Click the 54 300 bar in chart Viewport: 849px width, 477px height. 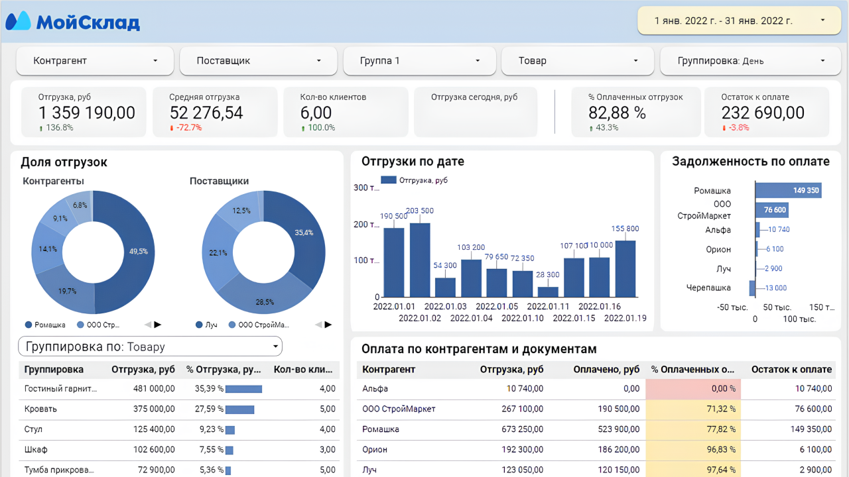coord(446,287)
